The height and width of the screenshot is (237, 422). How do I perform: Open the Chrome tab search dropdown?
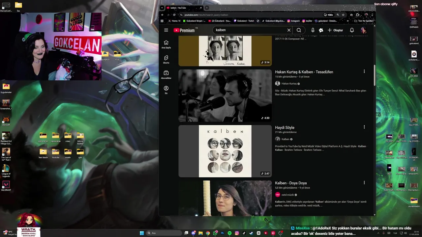(x=162, y=8)
